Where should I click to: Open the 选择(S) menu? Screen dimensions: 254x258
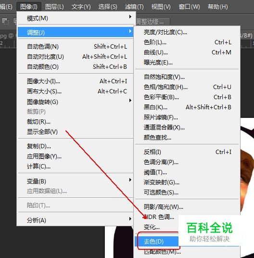[108, 7]
